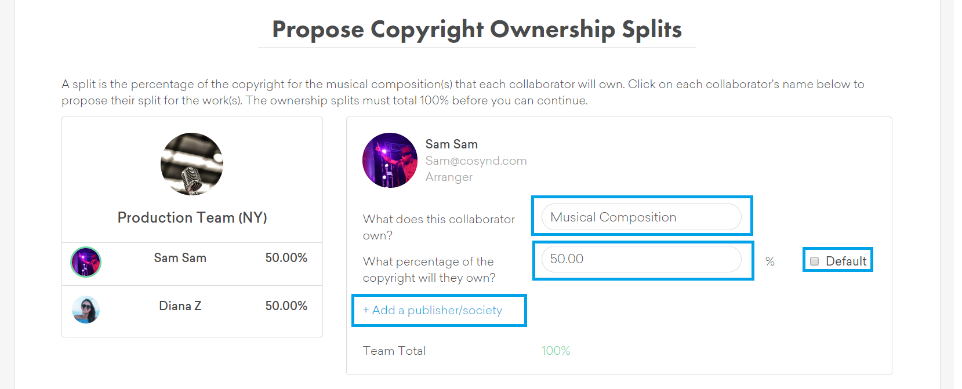Viewport: 962px width, 389px height.
Task: Click the Production Team microphone avatar
Action: (192, 164)
